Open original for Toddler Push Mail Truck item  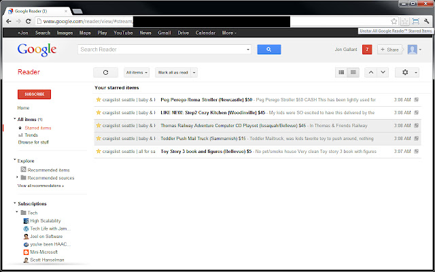tap(416, 139)
